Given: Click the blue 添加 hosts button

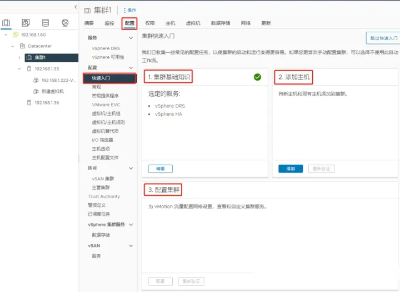Looking at the screenshot, I should coord(291,169).
